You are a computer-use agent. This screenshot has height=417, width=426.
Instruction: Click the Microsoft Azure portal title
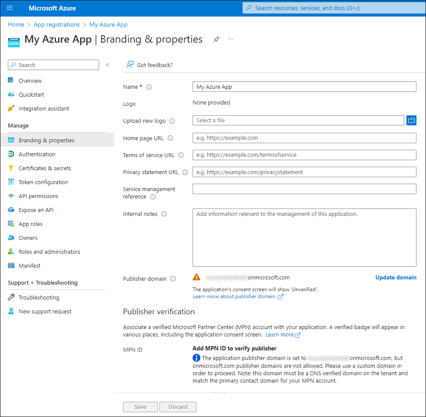tap(52, 8)
